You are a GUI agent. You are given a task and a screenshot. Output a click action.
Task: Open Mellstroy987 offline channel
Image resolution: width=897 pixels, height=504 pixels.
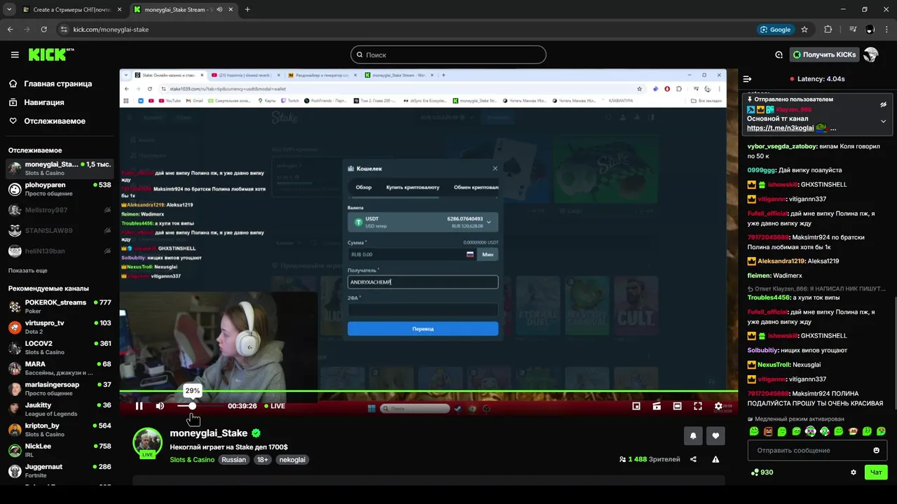coord(60,210)
